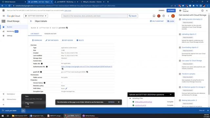210x118 pixels.
Task: Click the Learn button
Action: point(171,21)
